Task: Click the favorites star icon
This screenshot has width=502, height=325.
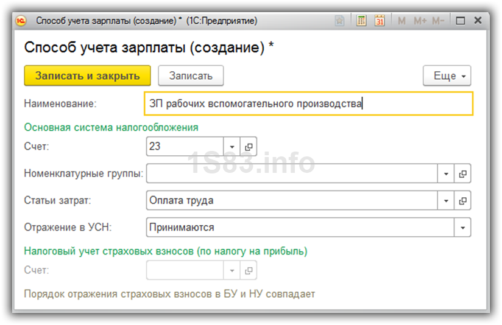Action: coord(340,21)
